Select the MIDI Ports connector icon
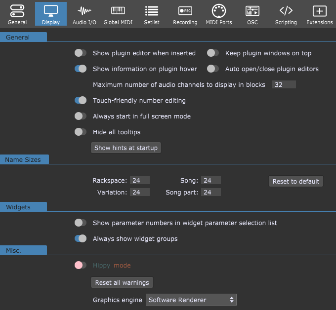The image size is (336, 310). [x=219, y=11]
